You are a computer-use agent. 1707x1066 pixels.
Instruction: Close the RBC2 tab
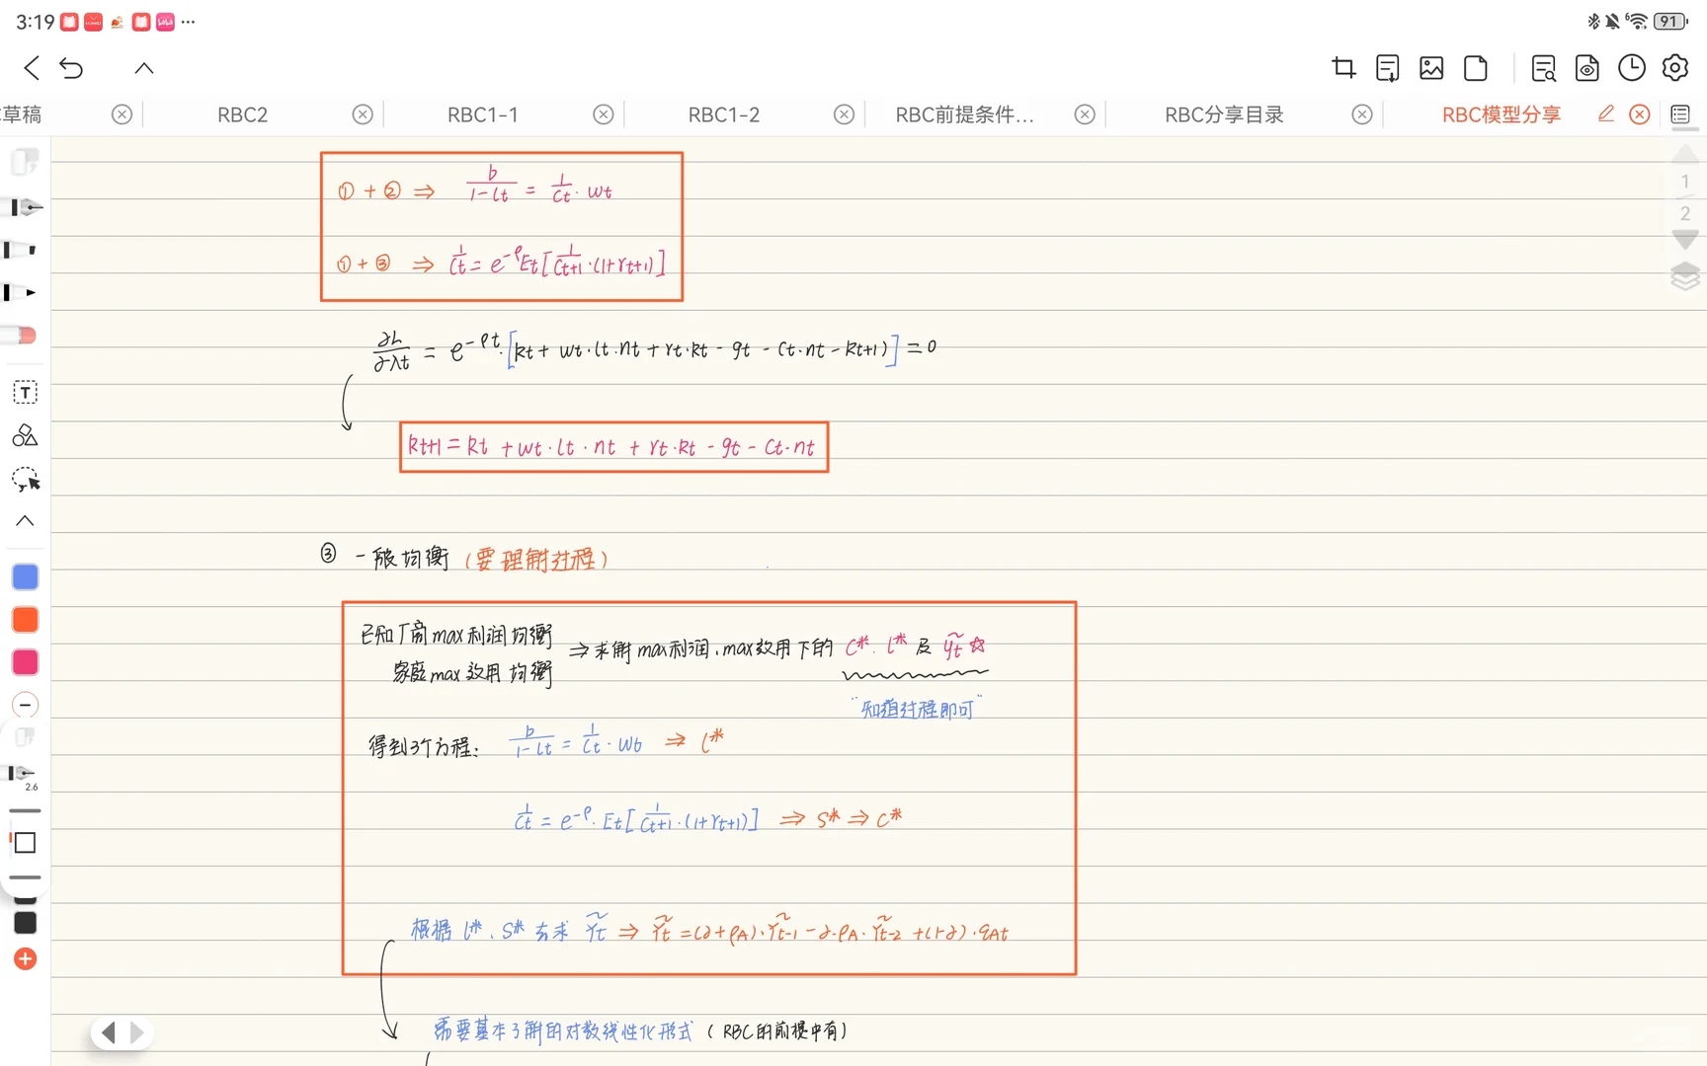(363, 114)
